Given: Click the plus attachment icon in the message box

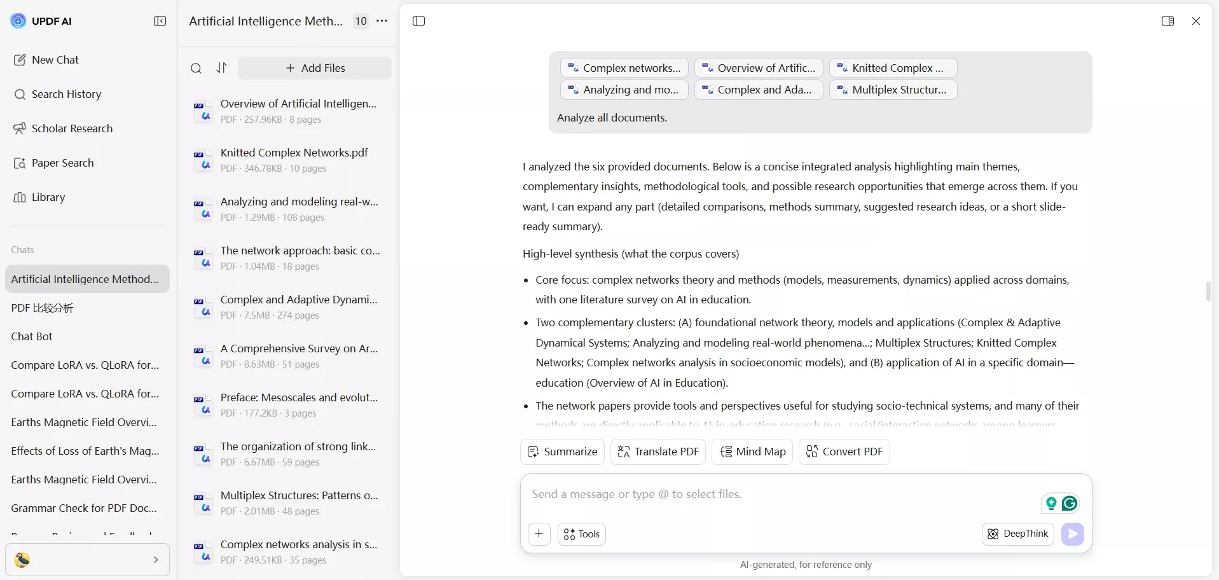Looking at the screenshot, I should (x=539, y=534).
